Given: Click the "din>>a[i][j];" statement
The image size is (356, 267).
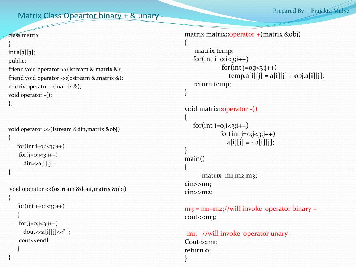Looking at the screenshot, I should (39, 163).
